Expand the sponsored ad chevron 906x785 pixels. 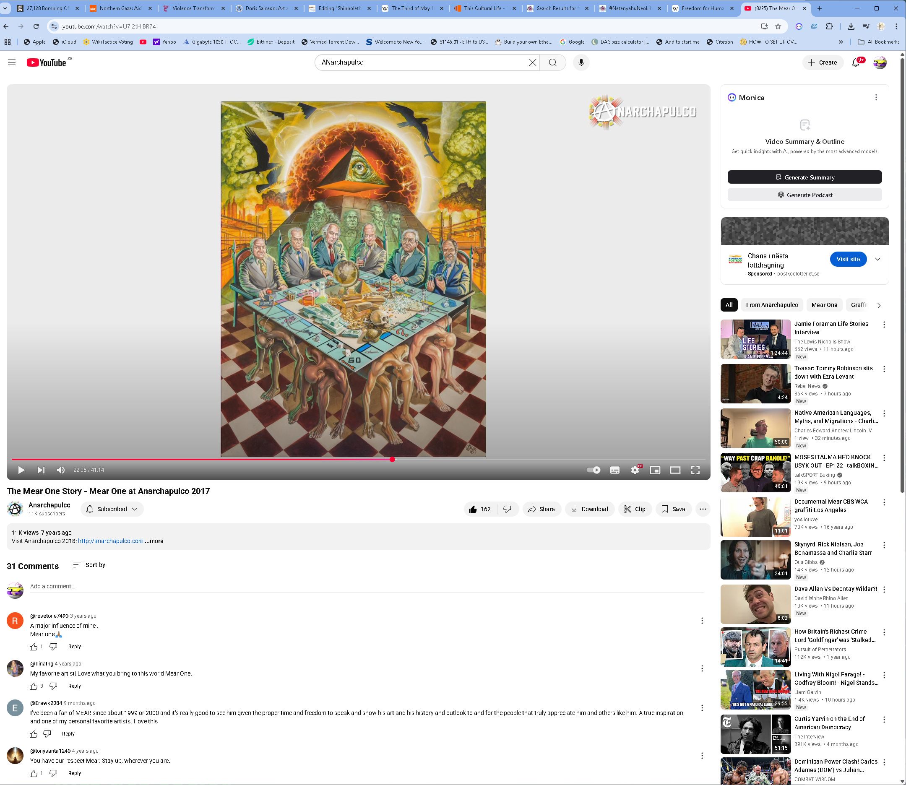coord(877,259)
